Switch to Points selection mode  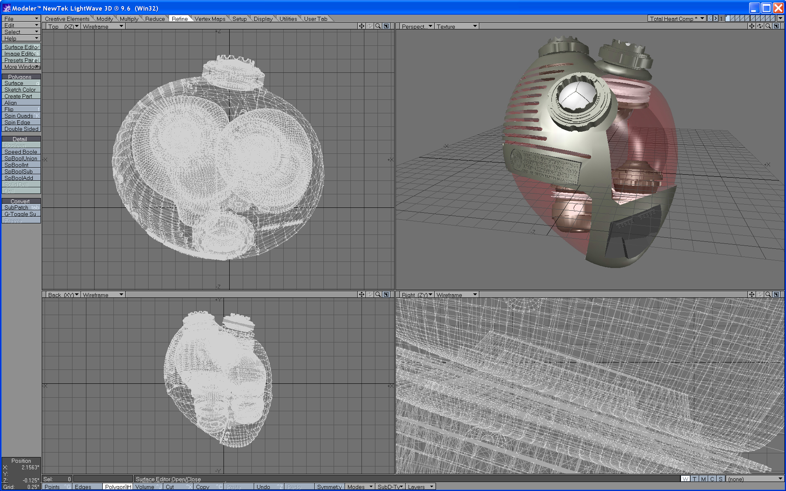coord(57,487)
